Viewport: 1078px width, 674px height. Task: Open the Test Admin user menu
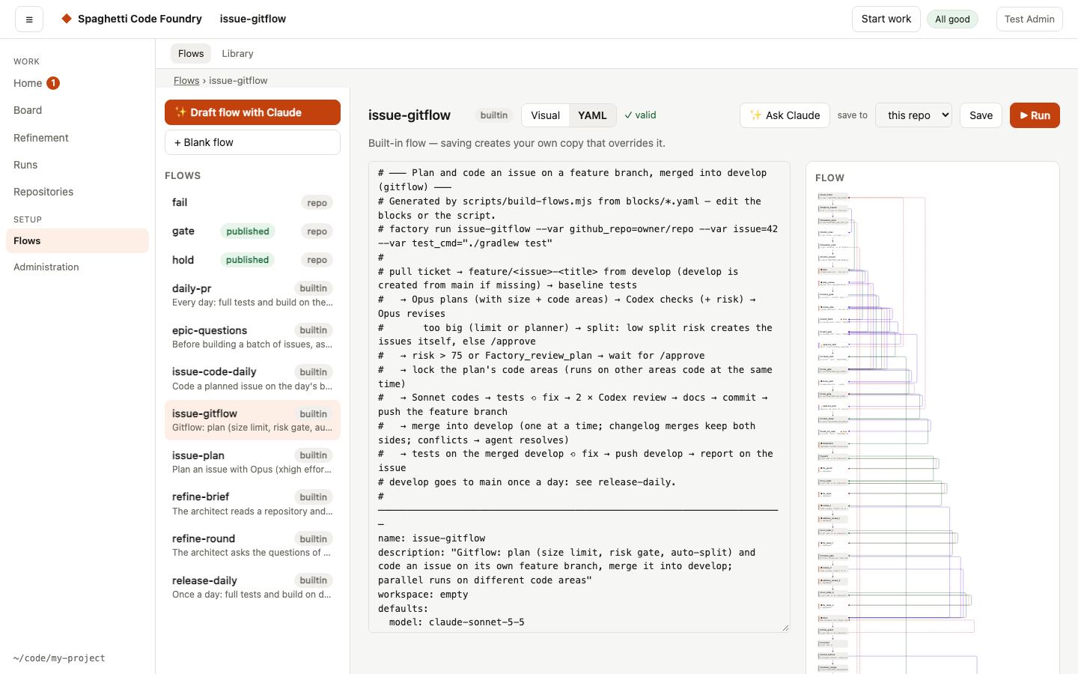point(1029,19)
